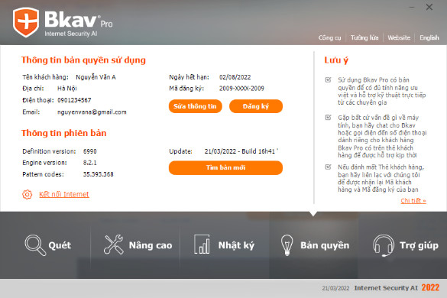Click the magnifier Quét scan icon
The height and width of the screenshot is (298, 447).
(35, 245)
